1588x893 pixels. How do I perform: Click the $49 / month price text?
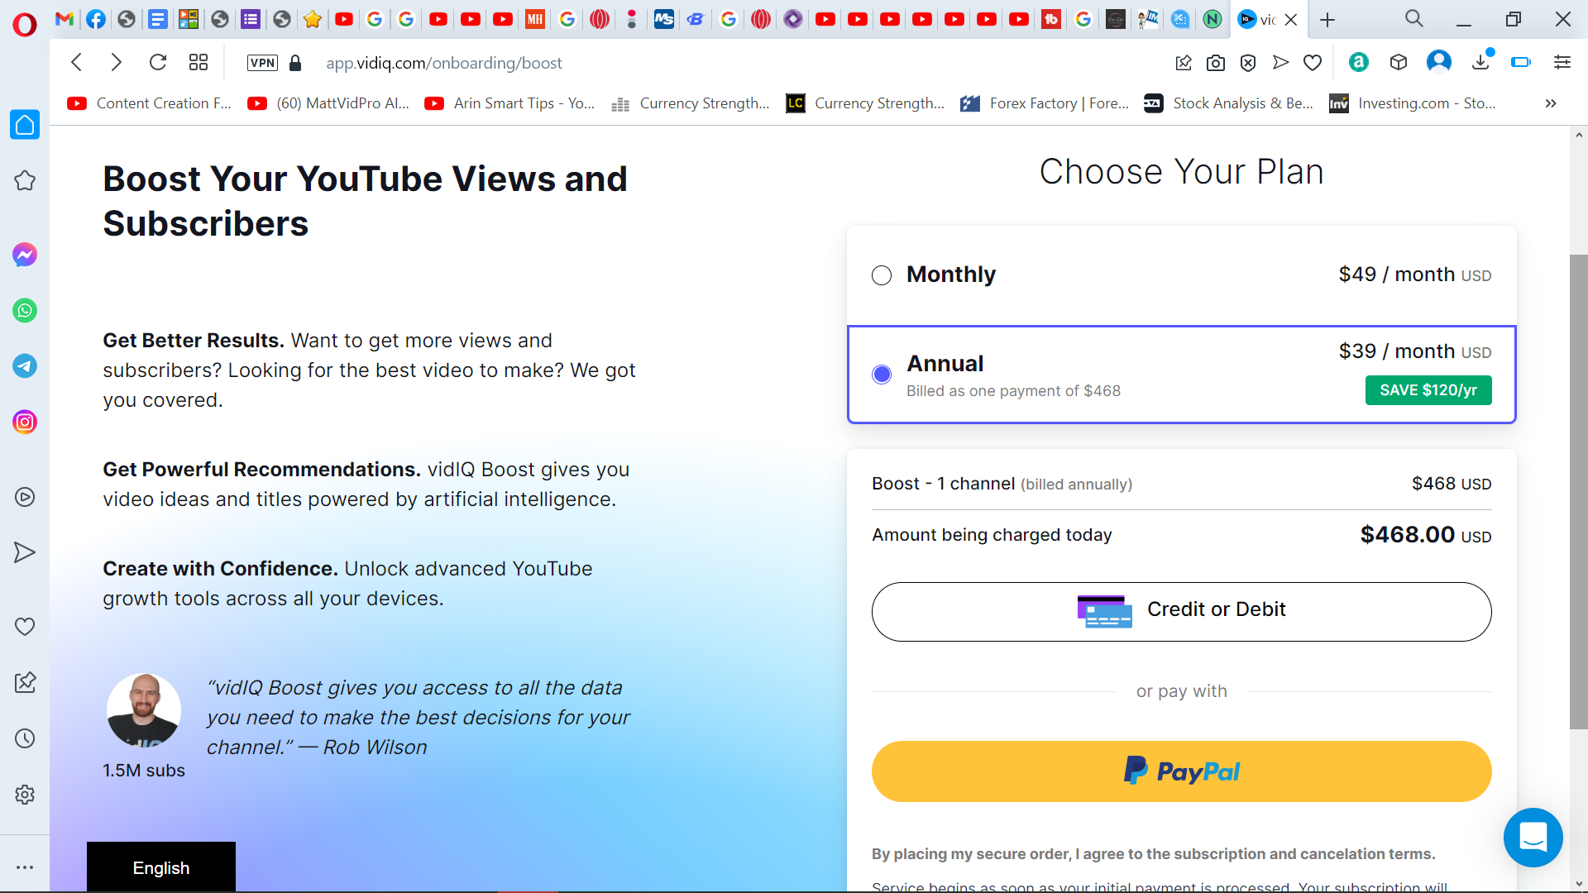[x=1414, y=275]
